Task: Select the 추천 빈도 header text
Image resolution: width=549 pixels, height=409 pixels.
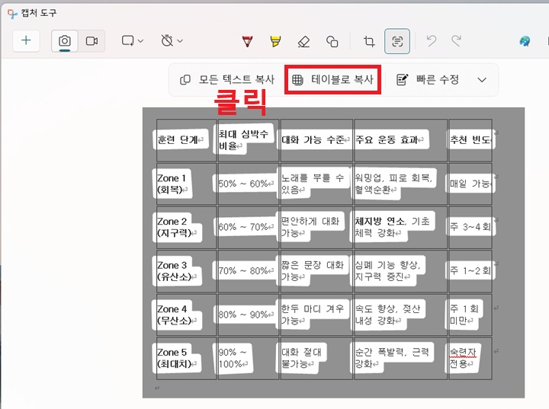Action: 471,139
